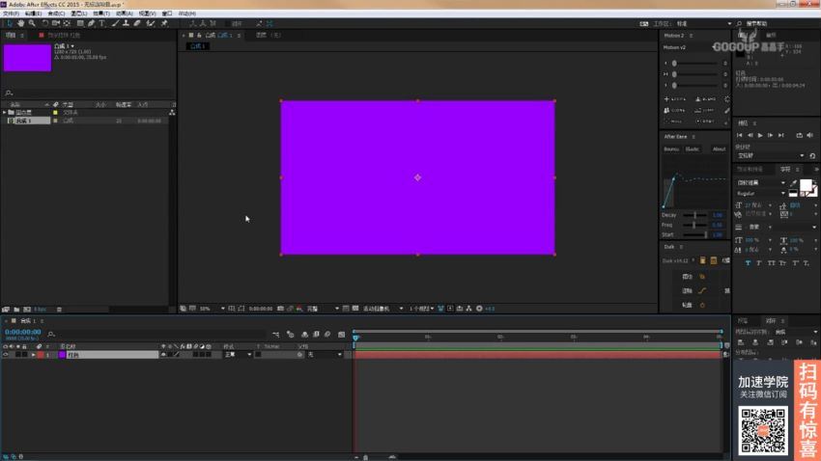Toggle transparency grid in composition viewer
This screenshot has width=821, height=461.
(355, 309)
